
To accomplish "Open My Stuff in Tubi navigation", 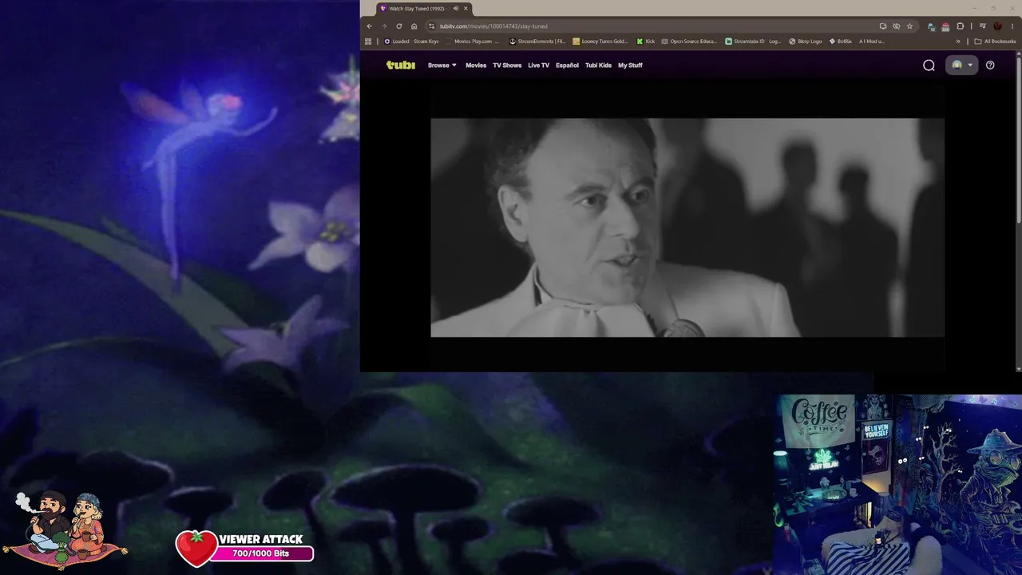I will (x=630, y=65).
